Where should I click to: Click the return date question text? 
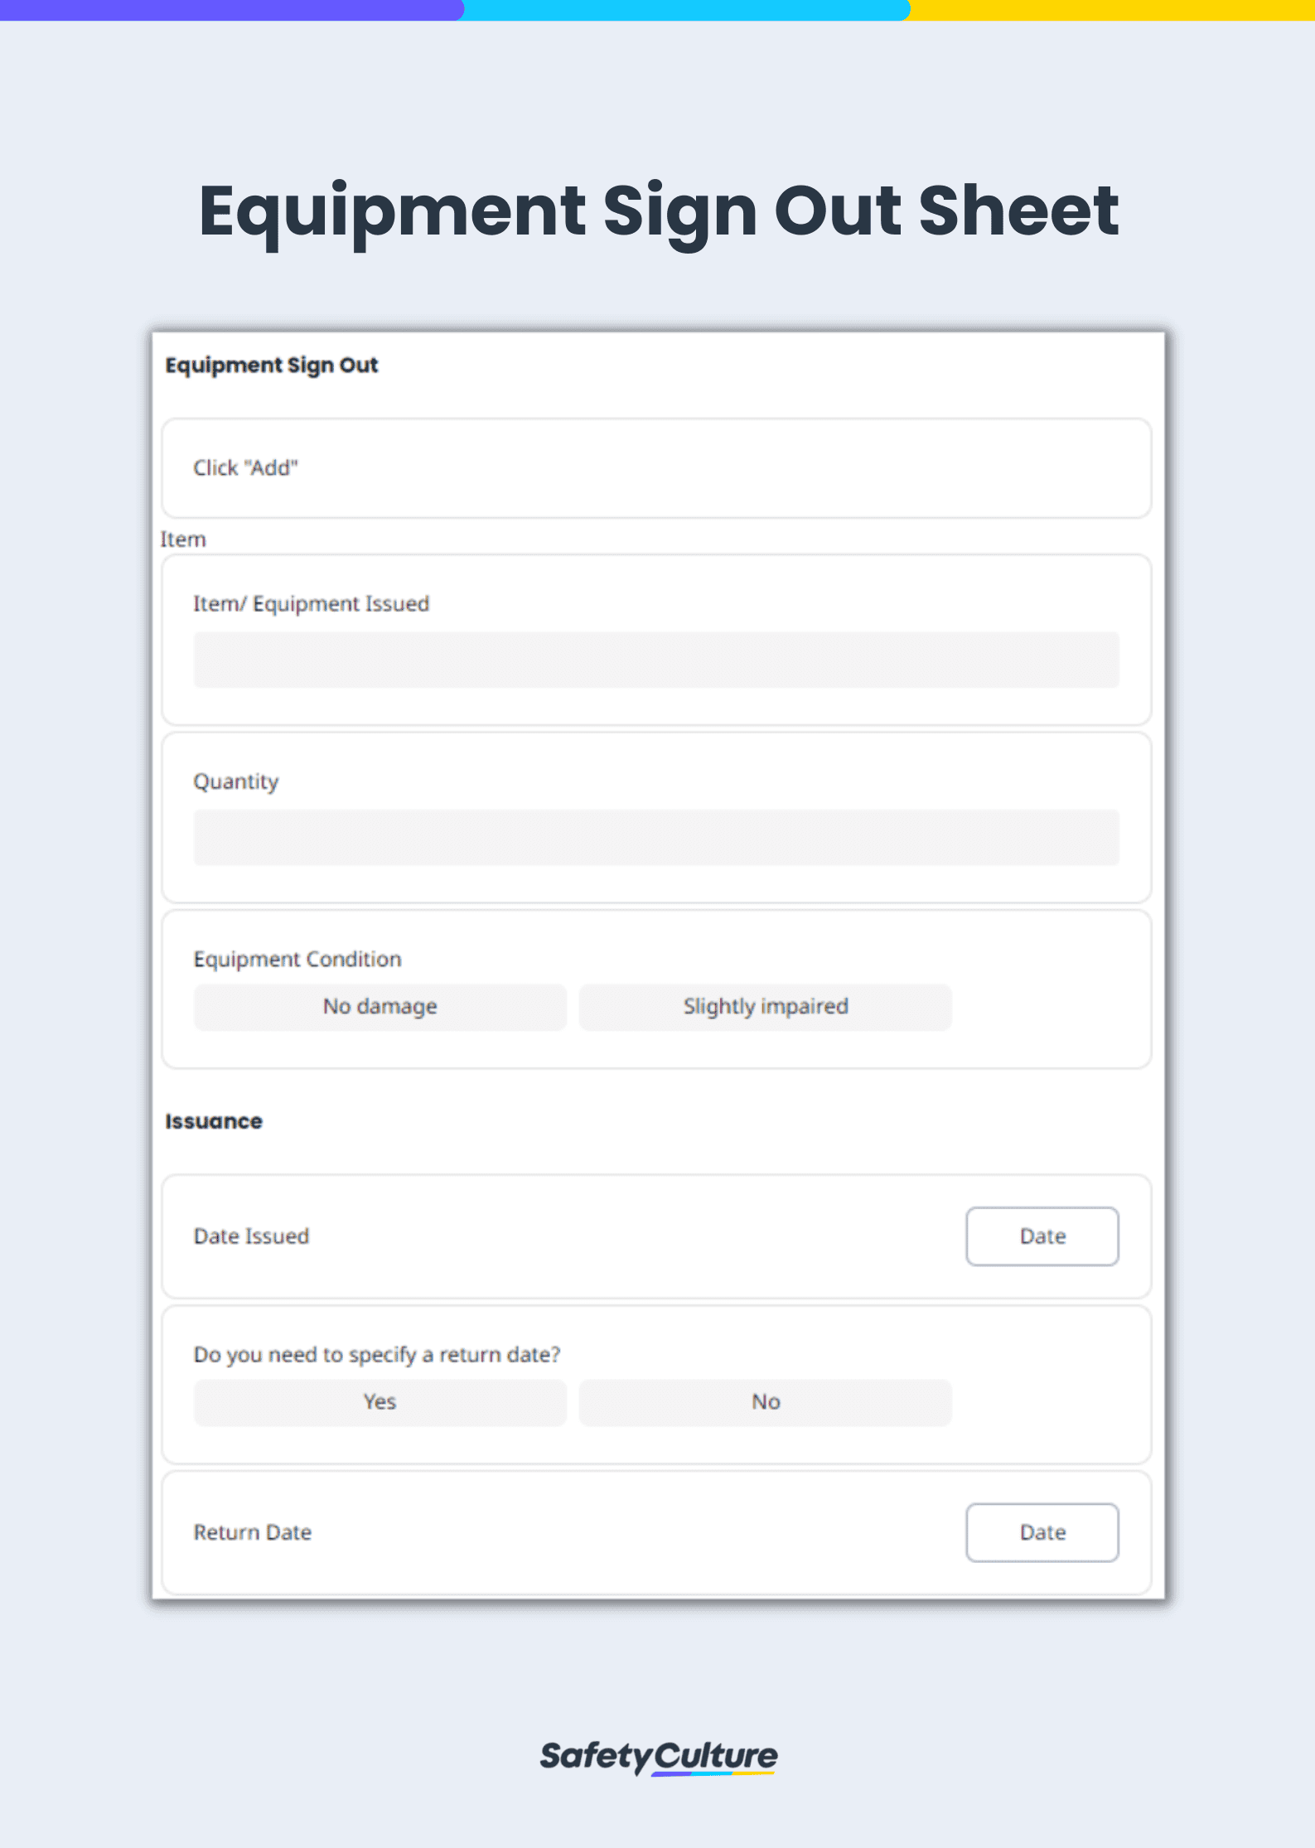click(x=377, y=1355)
